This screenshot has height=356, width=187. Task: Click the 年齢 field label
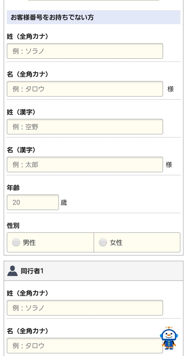tap(13, 188)
